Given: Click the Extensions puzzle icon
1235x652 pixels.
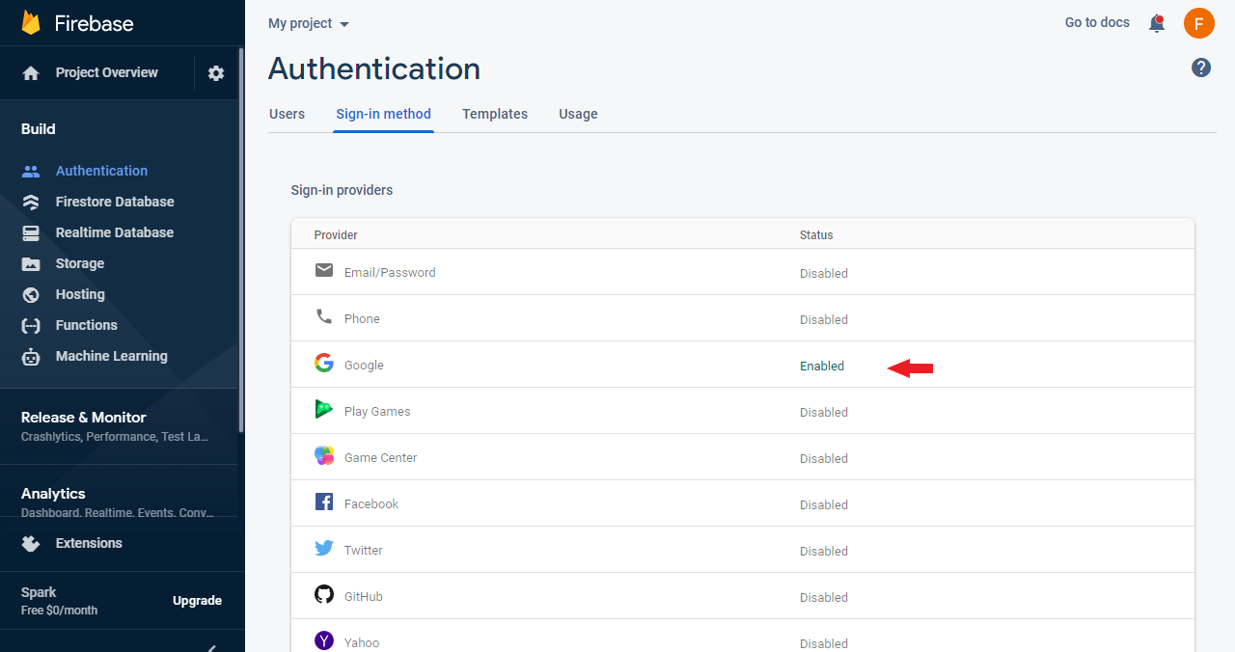Looking at the screenshot, I should point(33,543).
